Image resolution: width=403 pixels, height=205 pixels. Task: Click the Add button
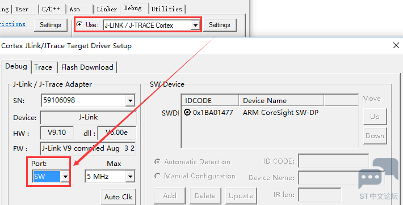tap(170, 196)
